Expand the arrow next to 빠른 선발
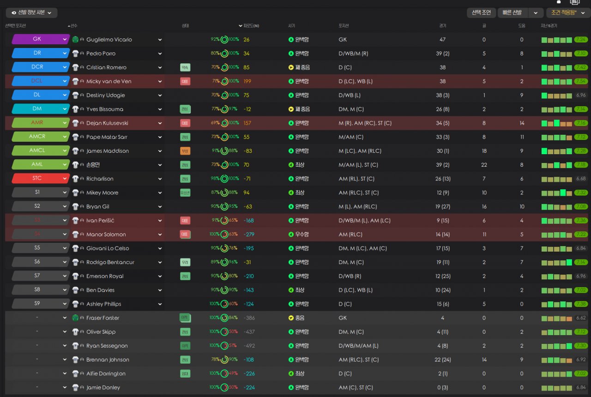591x397 pixels. click(536, 13)
